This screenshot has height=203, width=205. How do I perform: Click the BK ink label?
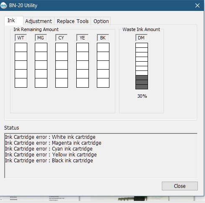pos(103,38)
